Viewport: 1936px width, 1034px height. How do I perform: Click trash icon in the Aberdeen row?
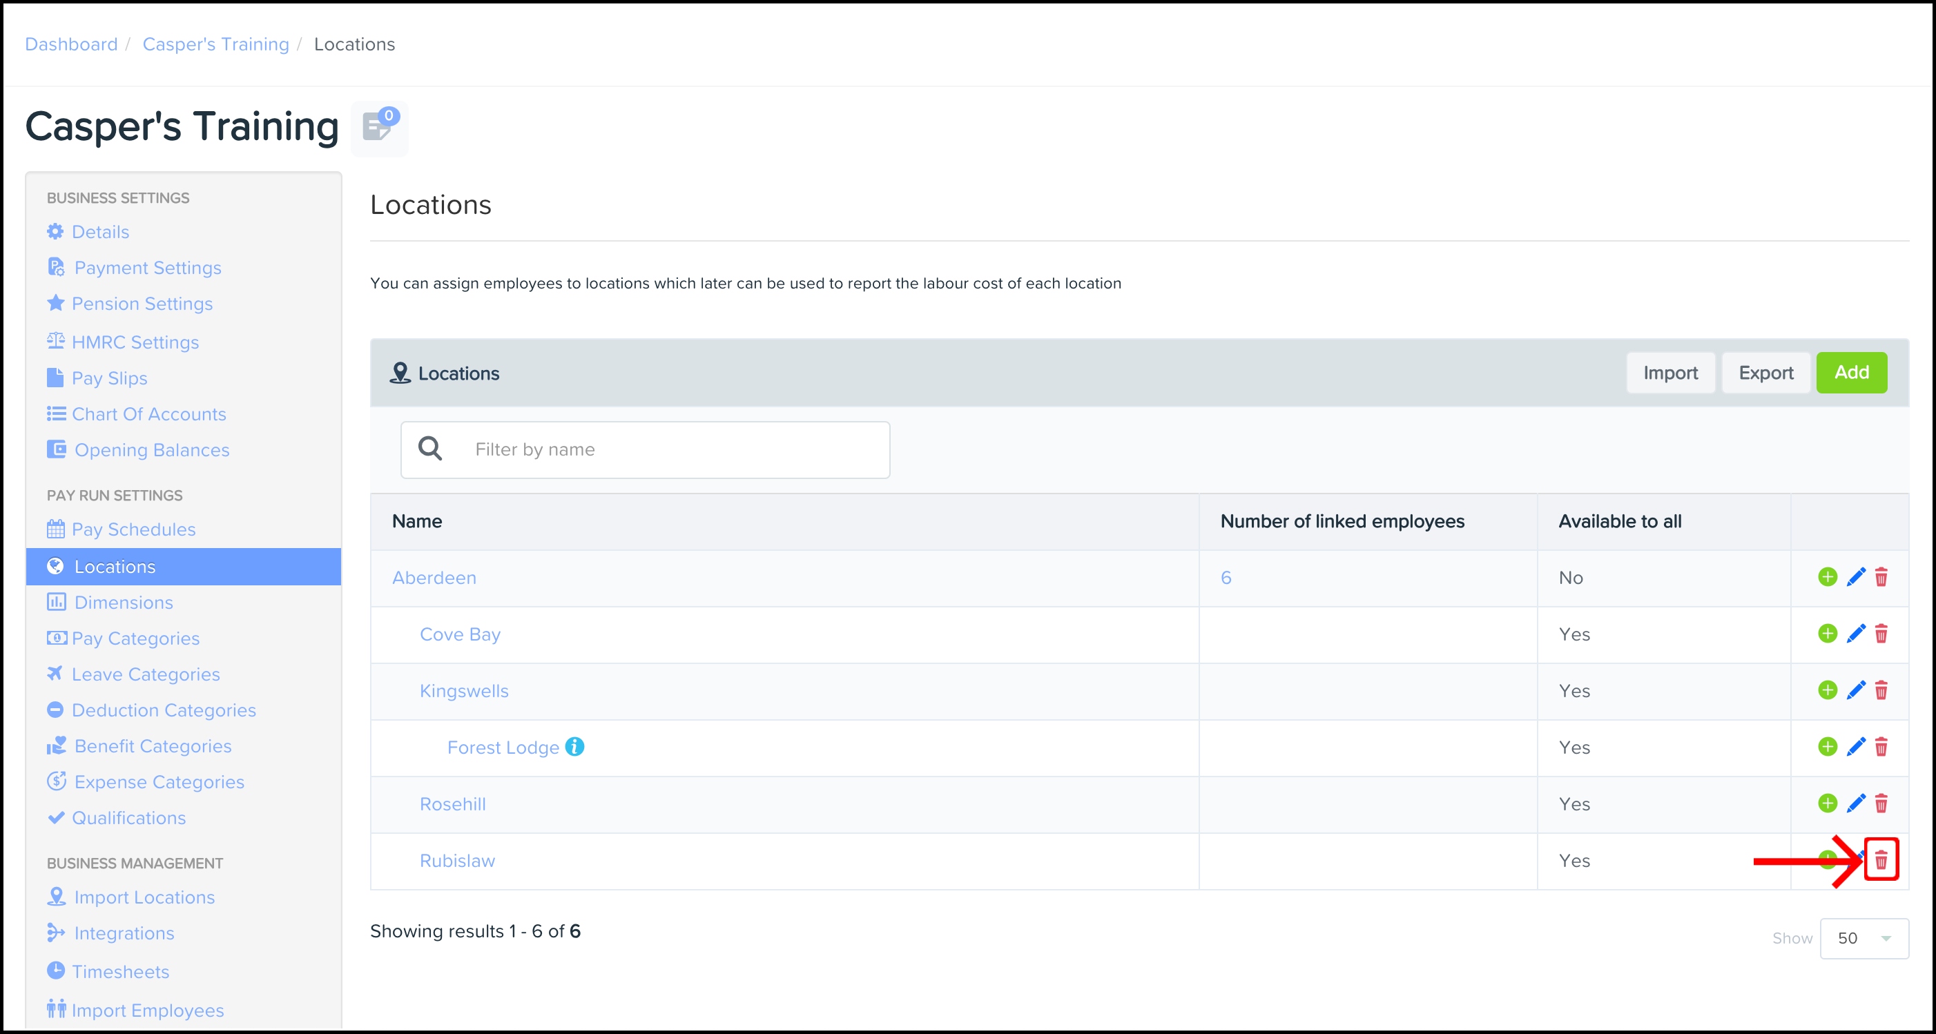point(1880,577)
